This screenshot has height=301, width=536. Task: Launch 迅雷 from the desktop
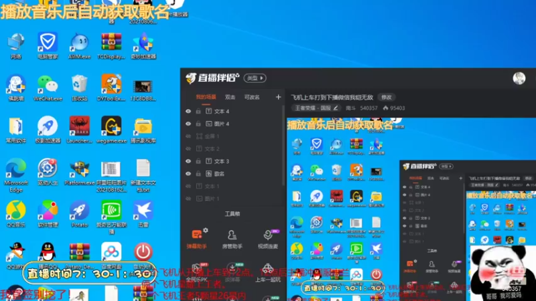point(143,213)
